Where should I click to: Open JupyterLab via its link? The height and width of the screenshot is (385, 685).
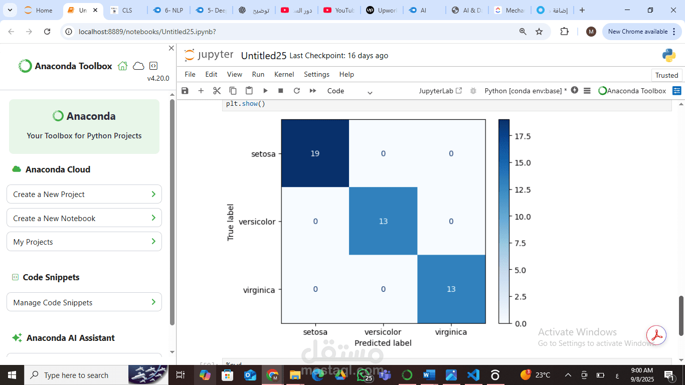pyautogui.click(x=439, y=91)
